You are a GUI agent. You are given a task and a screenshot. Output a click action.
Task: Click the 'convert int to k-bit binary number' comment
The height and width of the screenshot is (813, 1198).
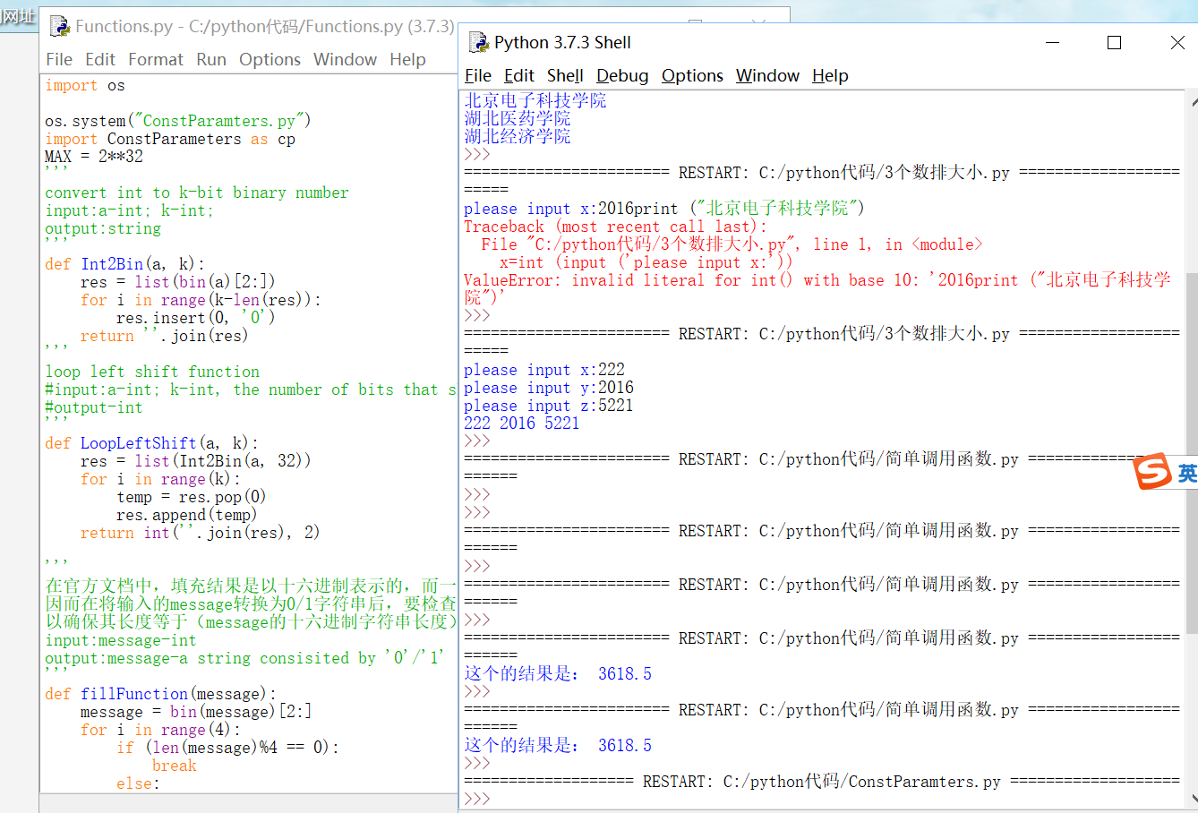tap(197, 193)
